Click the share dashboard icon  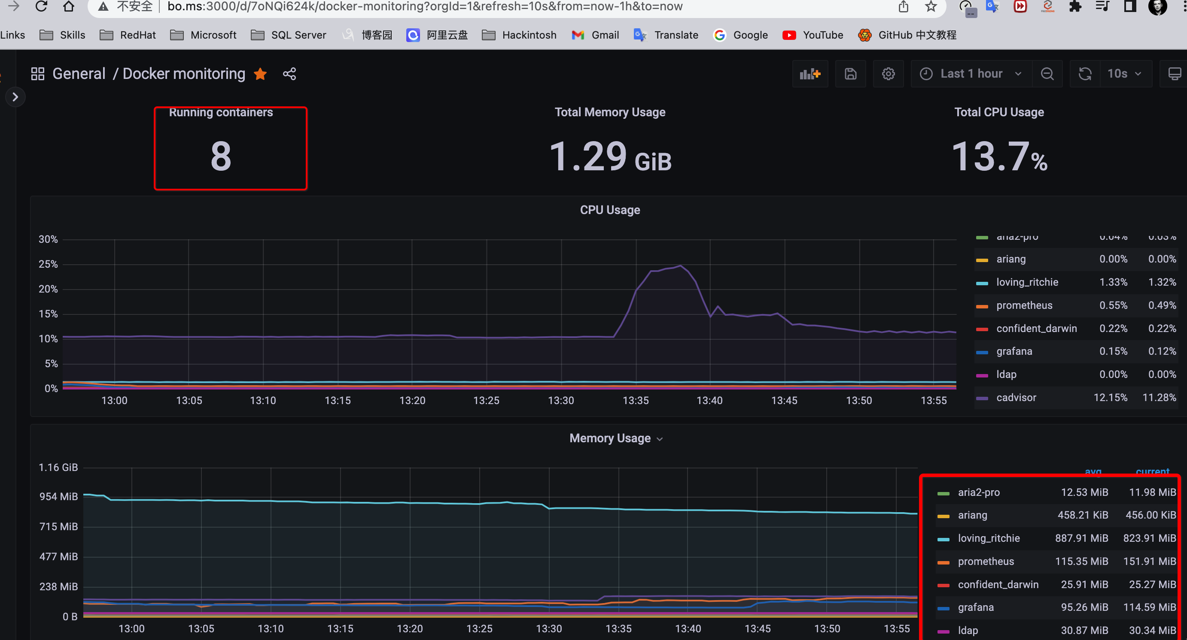289,74
